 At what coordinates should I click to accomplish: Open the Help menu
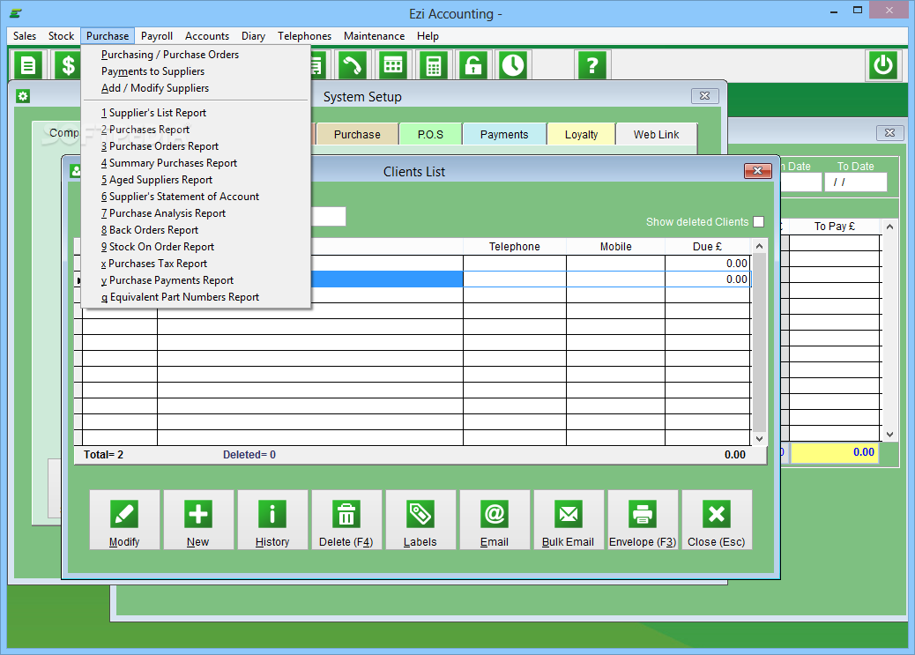point(428,36)
